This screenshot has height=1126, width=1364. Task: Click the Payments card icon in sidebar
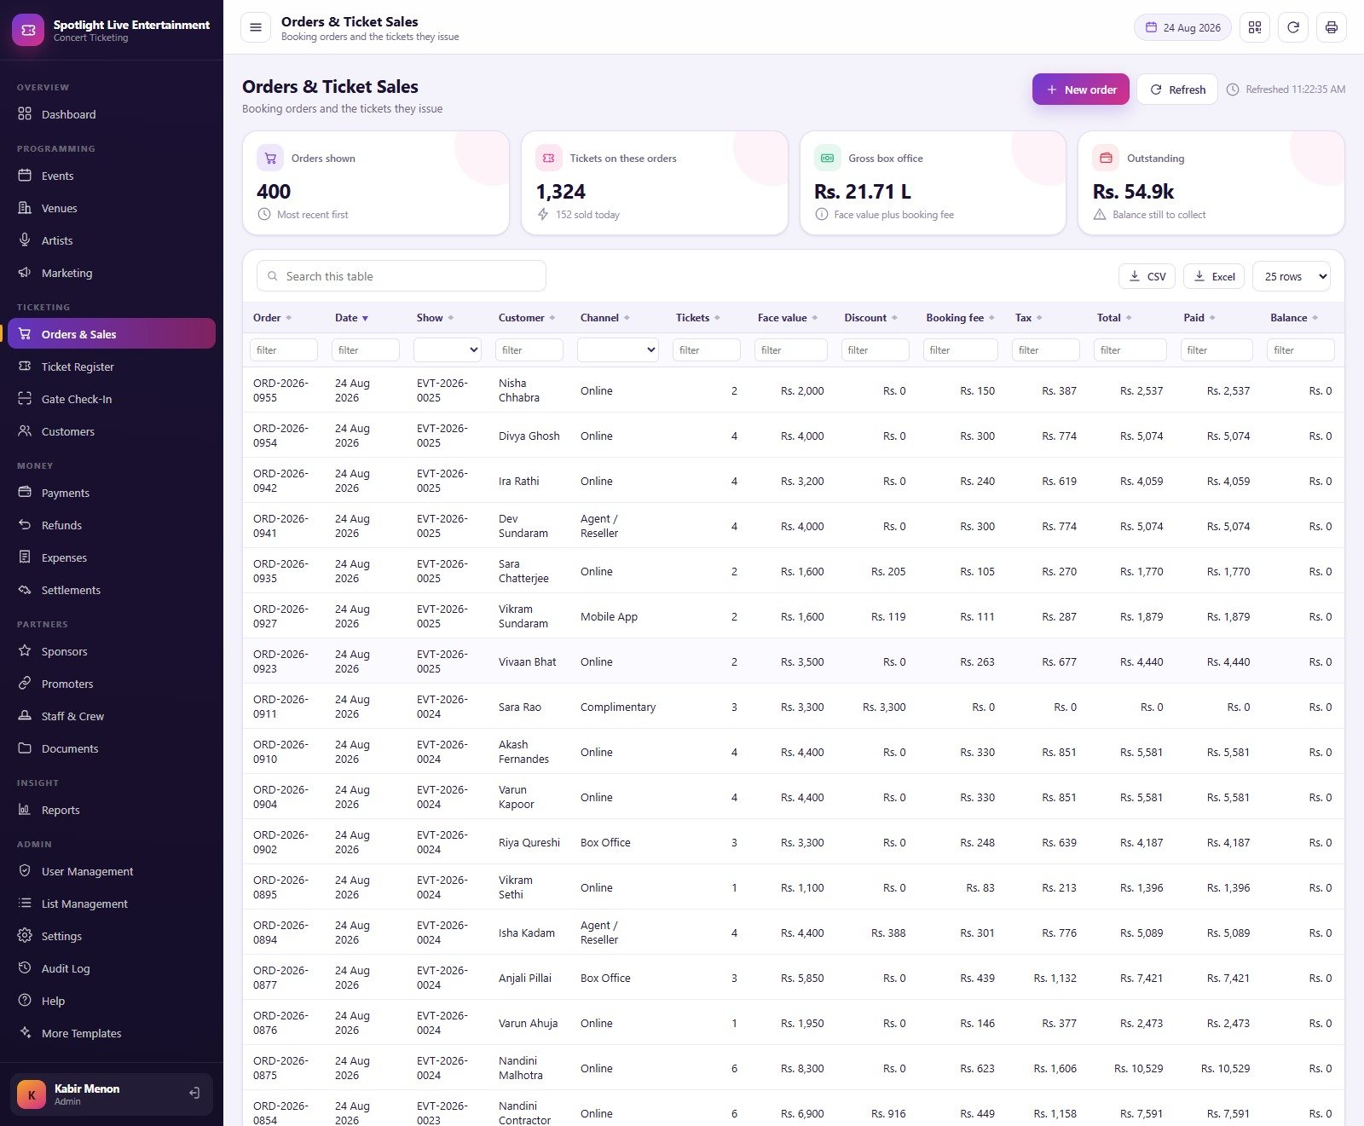pos(25,493)
